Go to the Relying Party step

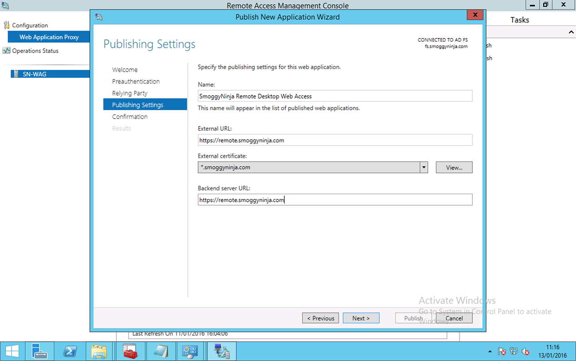[130, 93]
